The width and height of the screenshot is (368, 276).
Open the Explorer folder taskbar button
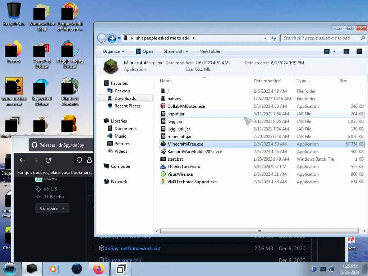[x=32, y=269]
